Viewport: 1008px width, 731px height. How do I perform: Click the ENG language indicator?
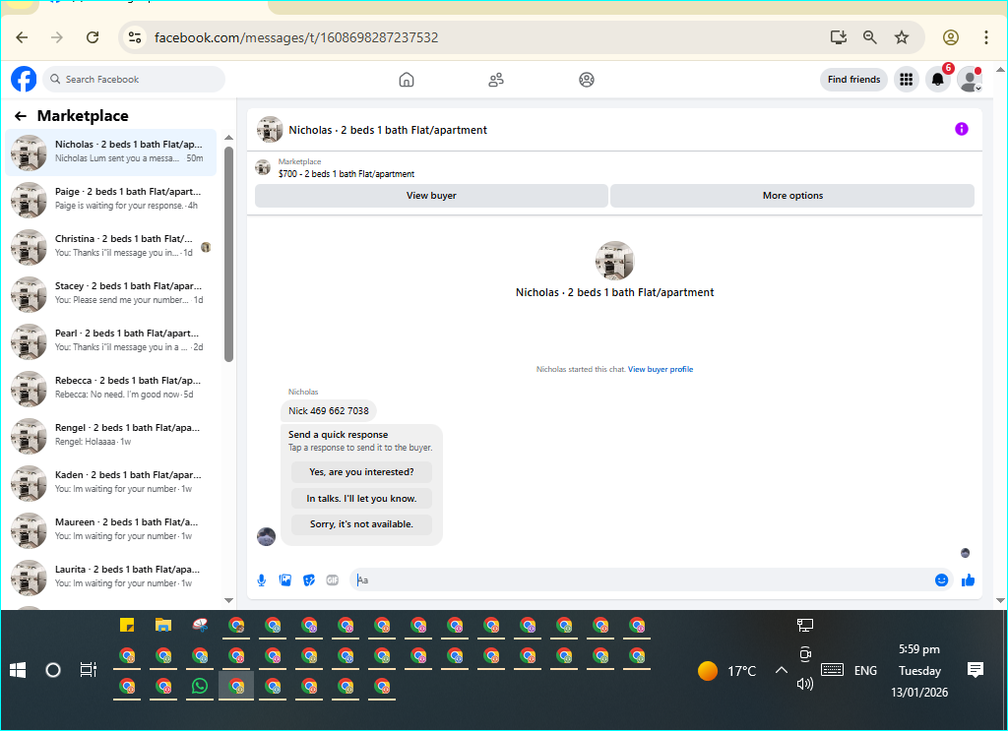[865, 671]
